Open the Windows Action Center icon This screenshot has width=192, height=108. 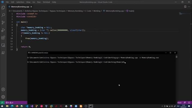189,106
